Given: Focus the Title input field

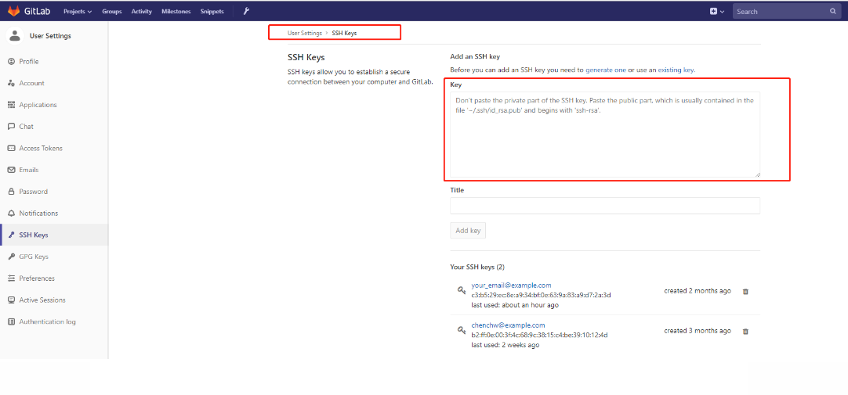Looking at the screenshot, I should pos(605,206).
